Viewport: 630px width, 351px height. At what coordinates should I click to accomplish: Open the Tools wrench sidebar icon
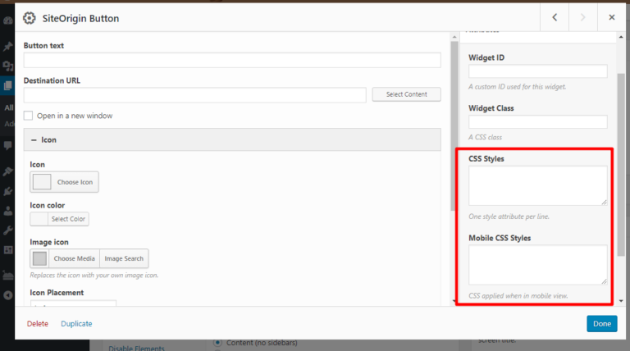click(x=7, y=230)
